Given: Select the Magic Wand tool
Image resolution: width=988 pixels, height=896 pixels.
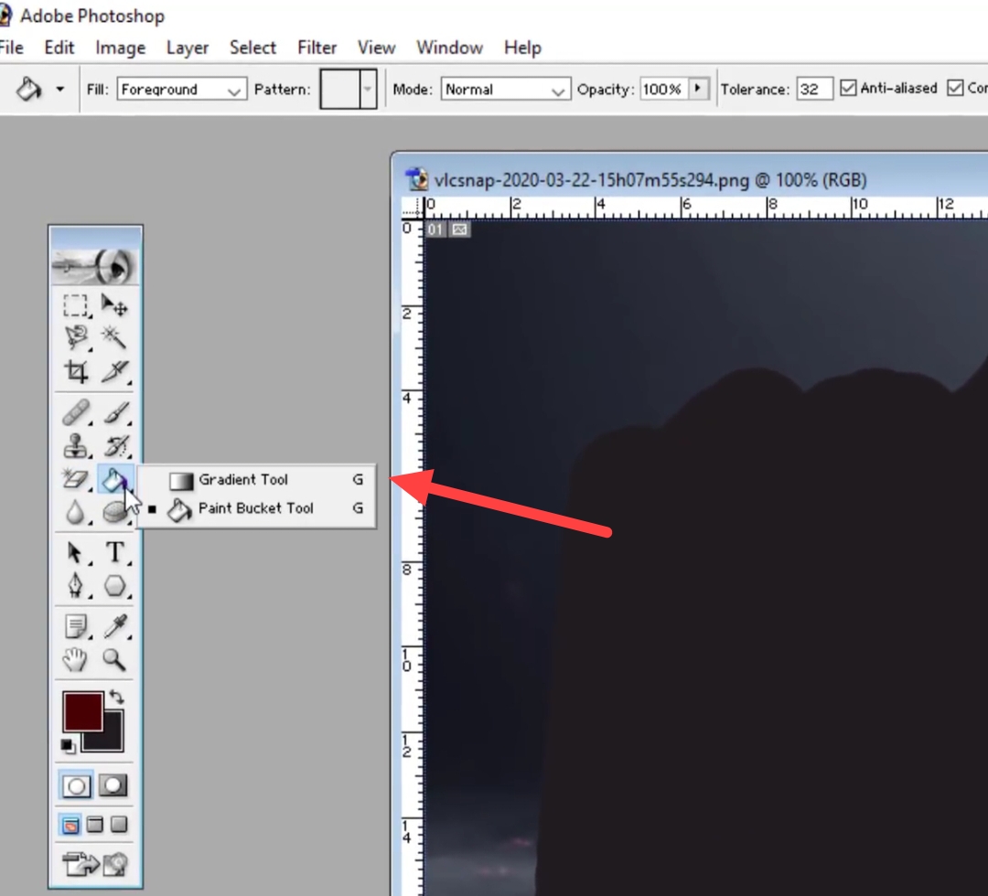Looking at the screenshot, I should click(x=114, y=337).
